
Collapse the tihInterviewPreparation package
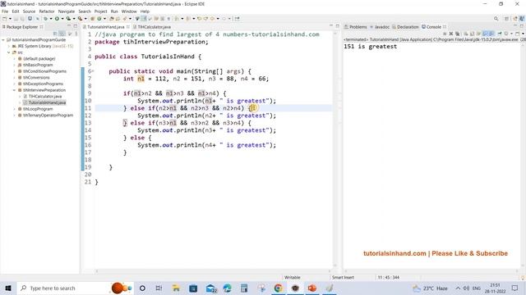[x=14, y=90]
